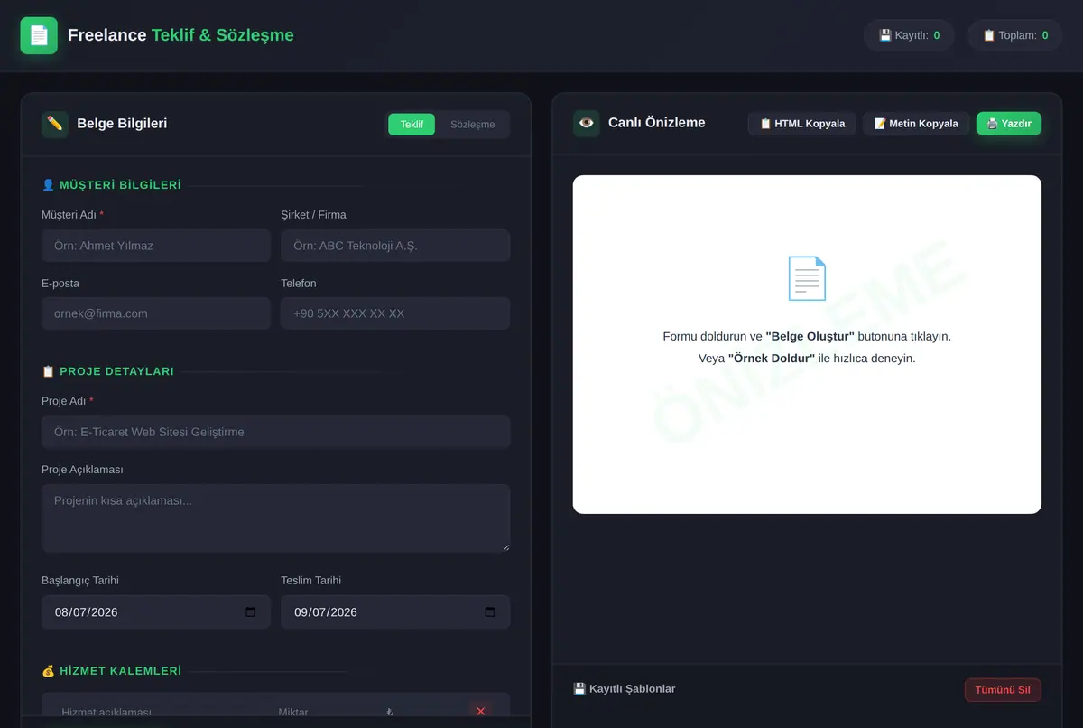The image size is (1083, 728).
Task: Click the eye icon beside Canlı Önizleme
Action: point(587,123)
